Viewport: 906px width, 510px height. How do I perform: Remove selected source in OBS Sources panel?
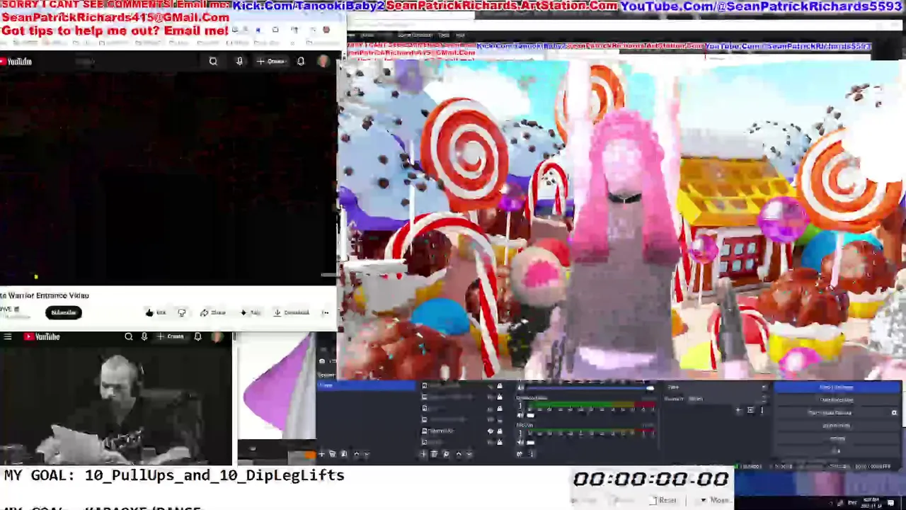click(434, 454)
